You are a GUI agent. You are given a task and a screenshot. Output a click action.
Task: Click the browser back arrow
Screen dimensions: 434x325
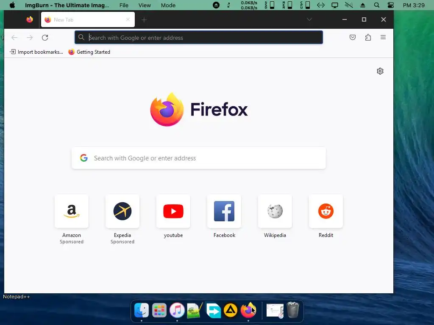[x=14, y=38]
